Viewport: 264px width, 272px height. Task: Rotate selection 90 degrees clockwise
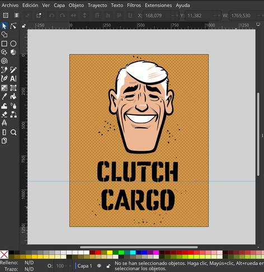tap(63, 16)
